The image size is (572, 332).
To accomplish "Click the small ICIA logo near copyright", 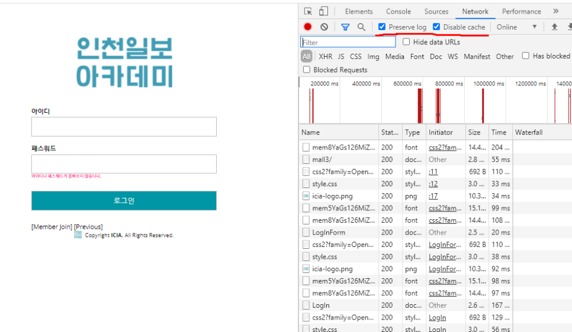I will click(78, 235).
